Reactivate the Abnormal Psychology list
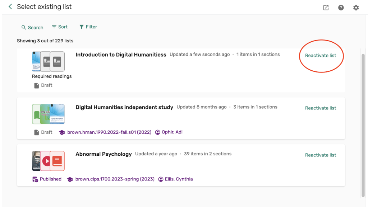The image size is (368, 207). tap(321, 155)
